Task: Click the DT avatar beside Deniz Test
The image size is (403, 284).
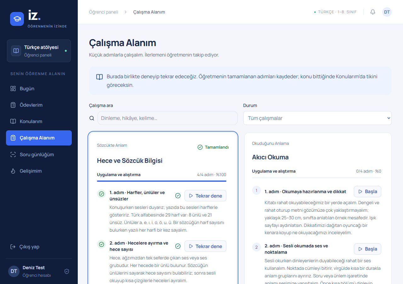Action: coord(14,271)
